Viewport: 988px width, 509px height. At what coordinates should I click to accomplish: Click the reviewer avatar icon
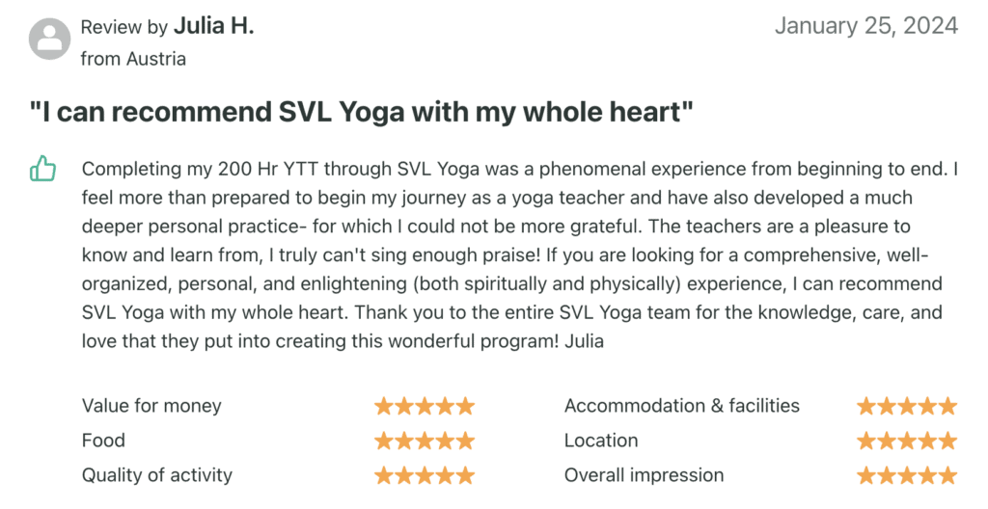[x=49, y=40]
